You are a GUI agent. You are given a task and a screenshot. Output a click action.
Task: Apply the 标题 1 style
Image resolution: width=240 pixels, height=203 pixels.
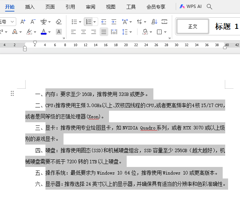pos(227,26)
